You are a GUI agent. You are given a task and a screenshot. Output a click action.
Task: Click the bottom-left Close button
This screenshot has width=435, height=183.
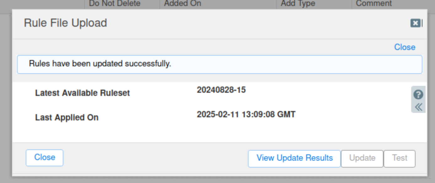point(45,158)
